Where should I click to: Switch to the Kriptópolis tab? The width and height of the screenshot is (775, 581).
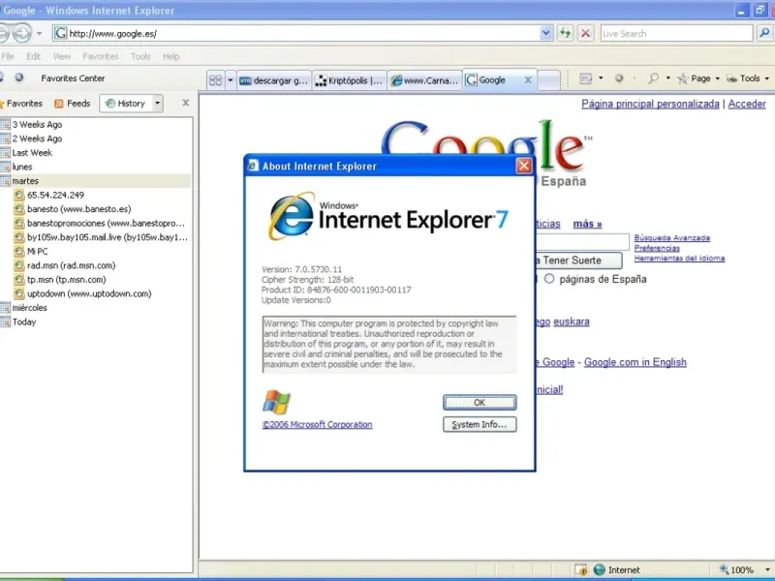tap(350, 80)
